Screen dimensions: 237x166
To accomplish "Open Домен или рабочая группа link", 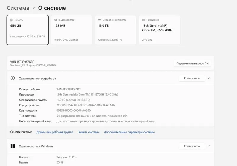I will [55, 132].
